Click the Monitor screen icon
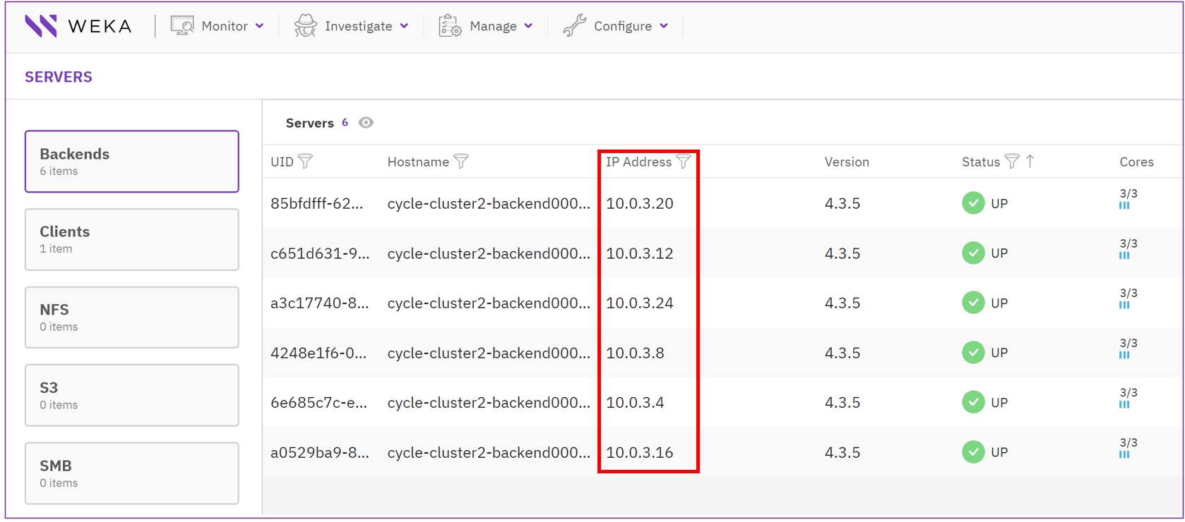 pos(182,26)
